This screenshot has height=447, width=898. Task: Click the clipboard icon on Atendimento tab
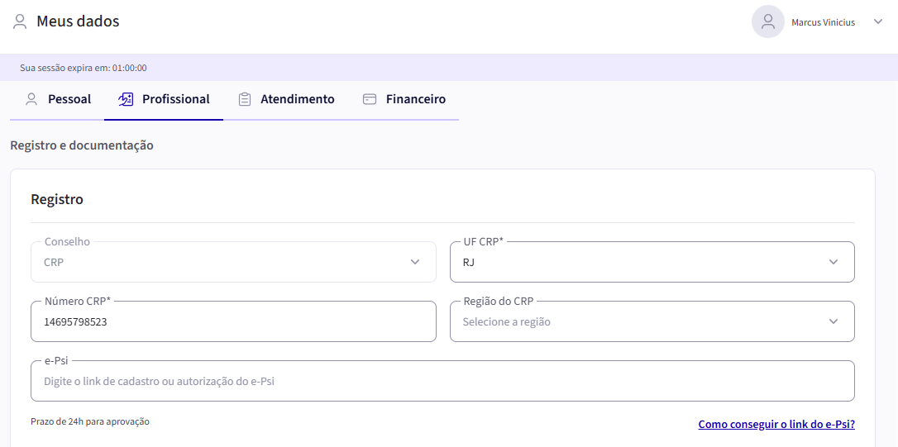[244, 99]
